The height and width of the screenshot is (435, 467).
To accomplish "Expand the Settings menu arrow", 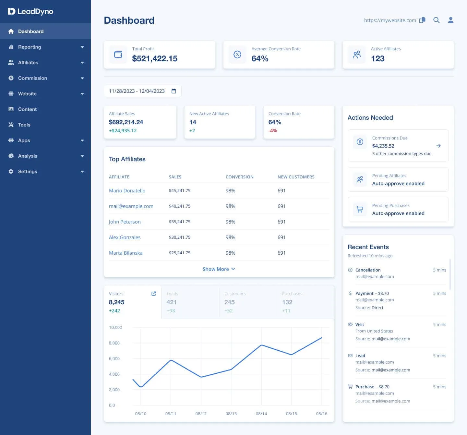I will (82, 172).
